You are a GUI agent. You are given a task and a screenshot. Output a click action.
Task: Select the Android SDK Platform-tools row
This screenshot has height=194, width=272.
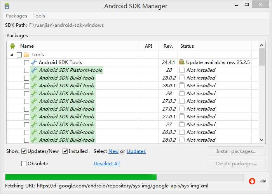(70, 70)
